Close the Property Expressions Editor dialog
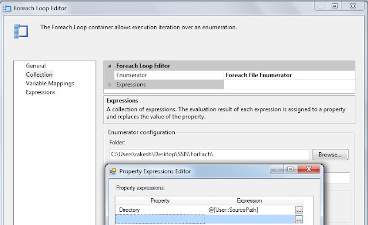 tap(309, 169)
